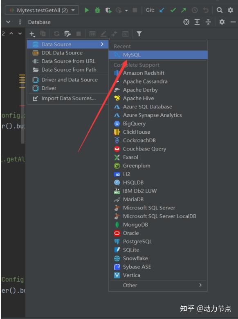The height and width of the screenshot is (319, 238).
Task: Expand all nodes in Database panel
Action: pyautogui.click(x=197, y=22)
